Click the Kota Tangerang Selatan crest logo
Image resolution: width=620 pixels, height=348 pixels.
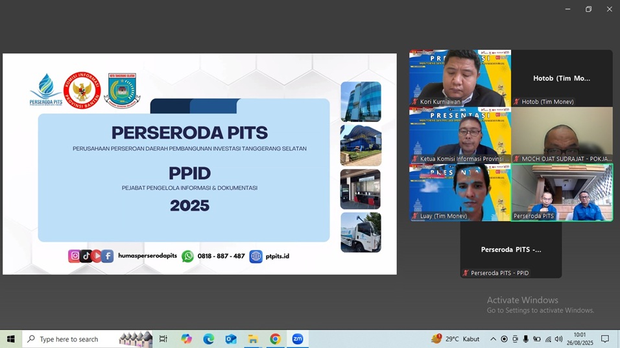pyautogui.click(x=122, y=91)
